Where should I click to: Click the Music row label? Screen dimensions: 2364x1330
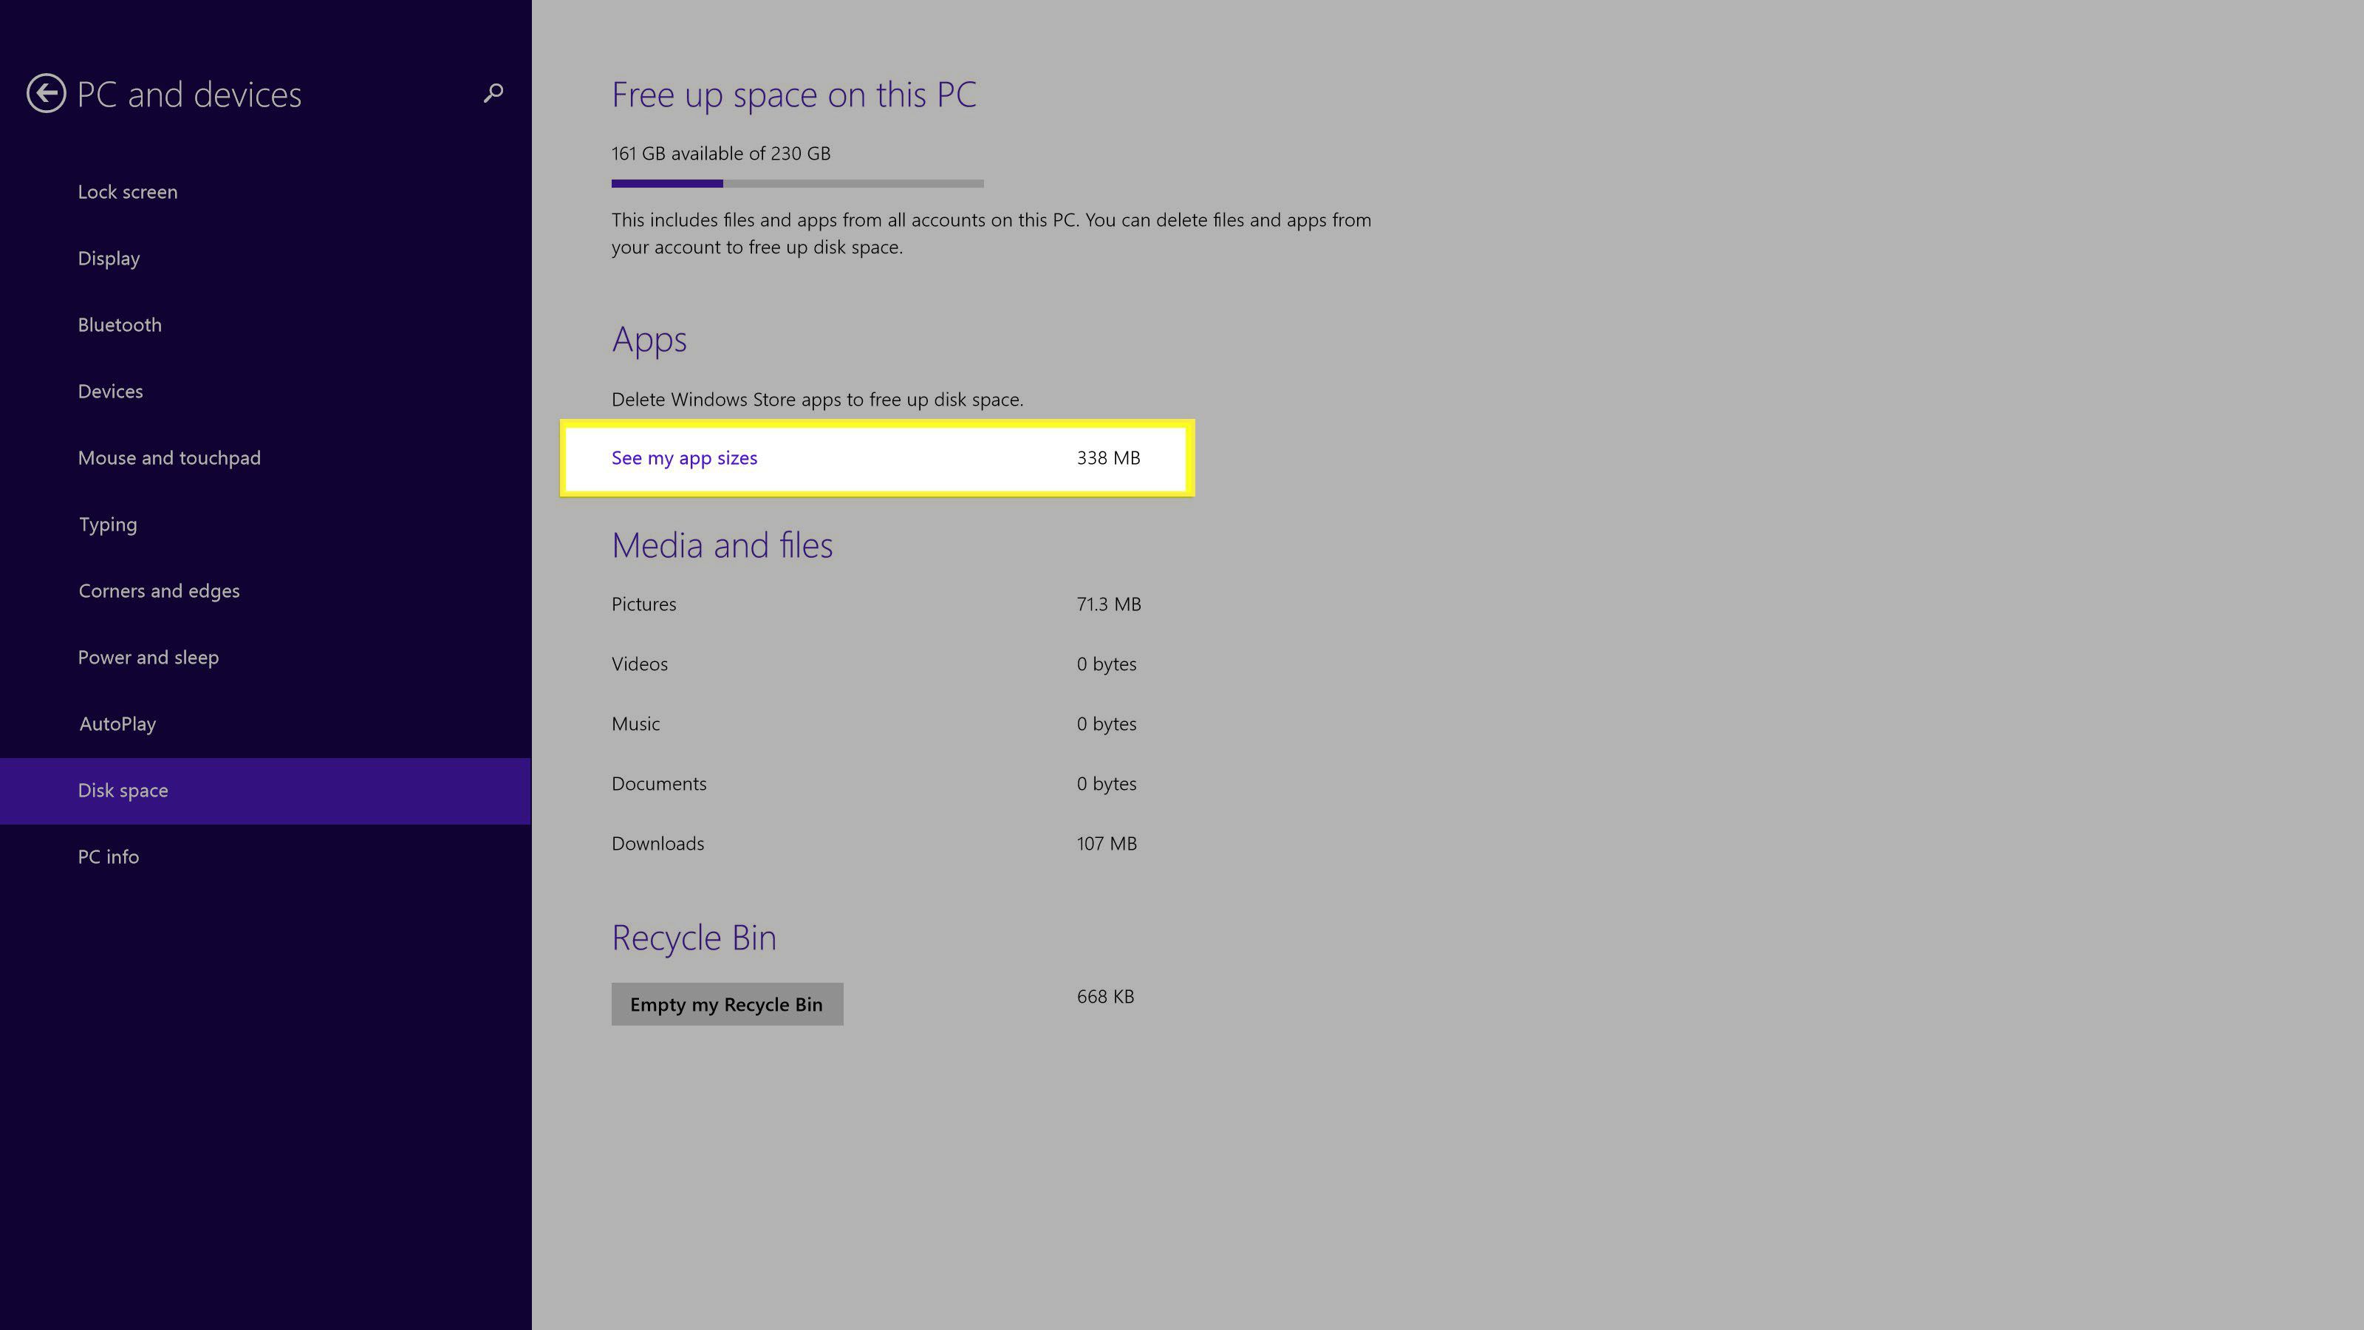[x=635, y=723]
